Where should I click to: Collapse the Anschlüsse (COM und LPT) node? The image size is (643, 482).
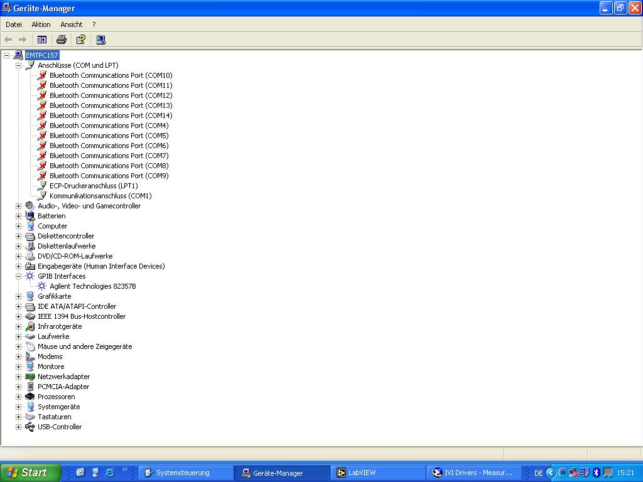pyautogui.click(x=18, y=65)
